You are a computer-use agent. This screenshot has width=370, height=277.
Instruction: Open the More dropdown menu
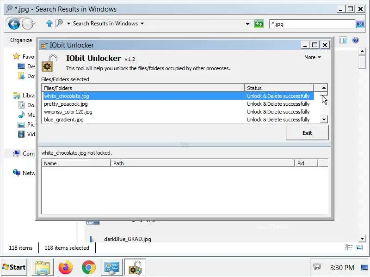[313, 57]
